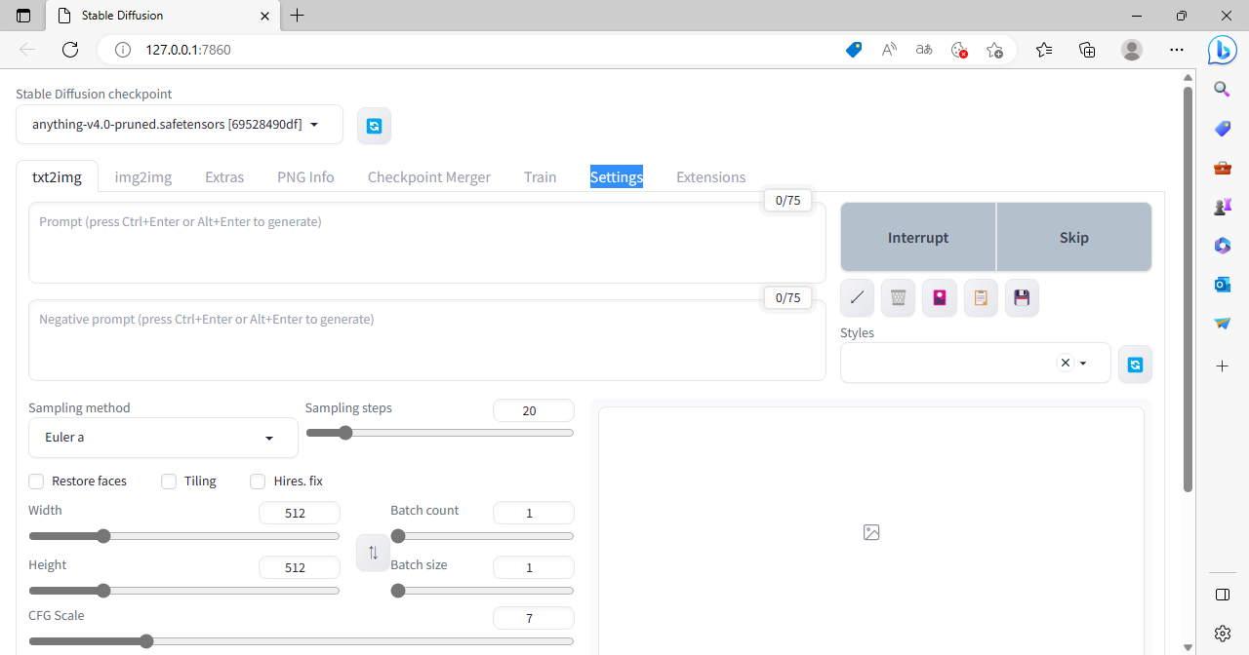Click the refresh styles icon
Screen dimensions: 1249x655
tap(1135, 364)
